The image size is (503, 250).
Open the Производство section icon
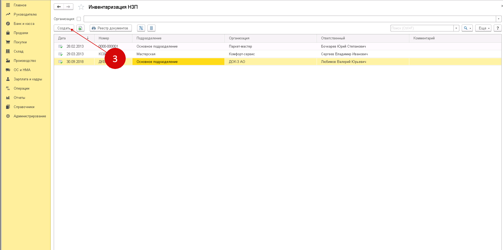[8, 61]
